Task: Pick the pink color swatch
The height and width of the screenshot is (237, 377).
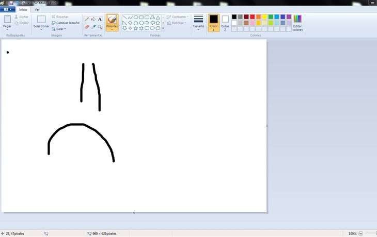Action: [x=252, y=23]
